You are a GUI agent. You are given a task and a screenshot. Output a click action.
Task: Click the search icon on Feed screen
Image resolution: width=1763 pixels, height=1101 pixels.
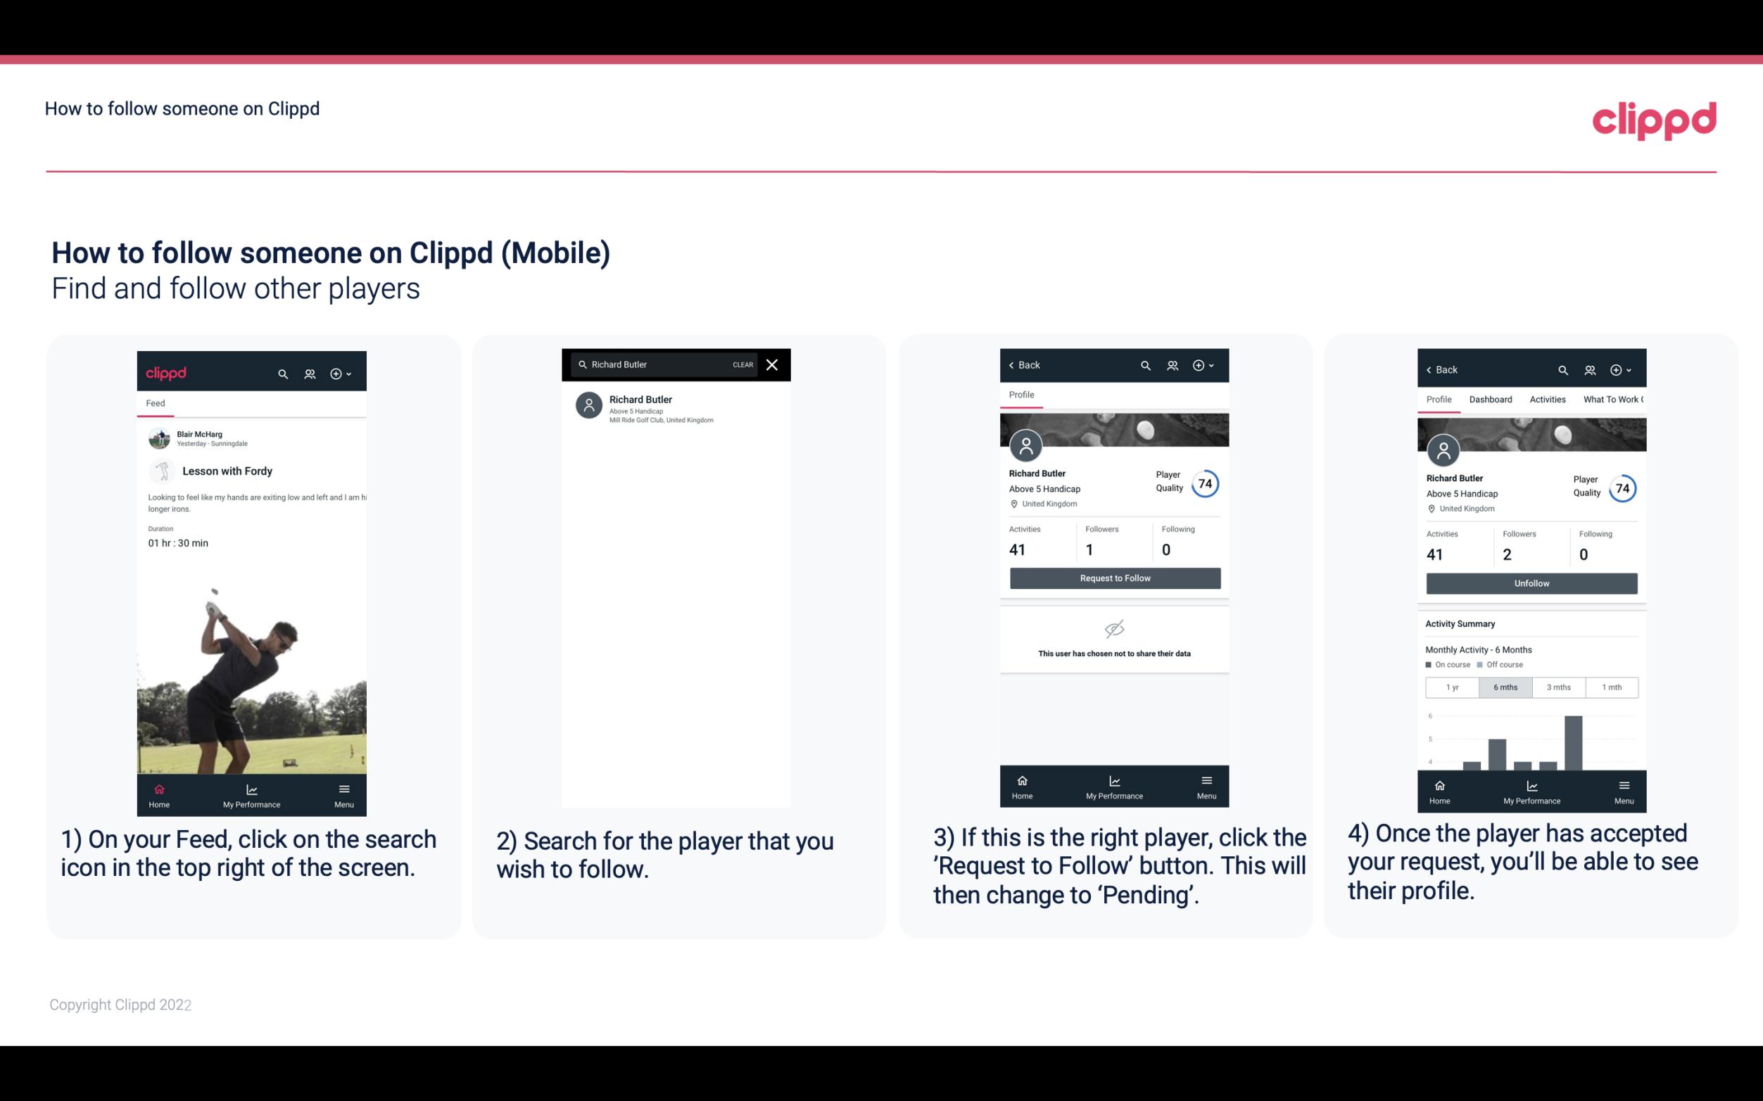(283, 371)
